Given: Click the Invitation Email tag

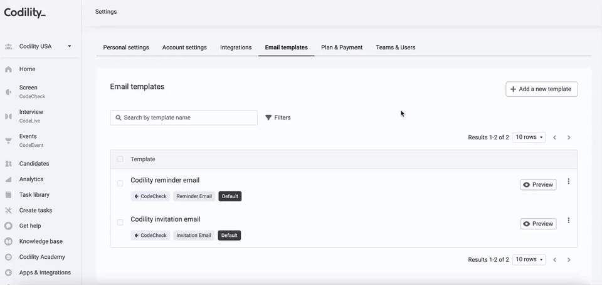Looking at the screenshot, I should tap(194, 235).
